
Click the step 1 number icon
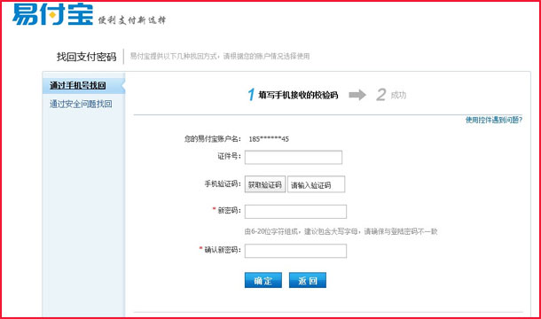tap(251, 95)
